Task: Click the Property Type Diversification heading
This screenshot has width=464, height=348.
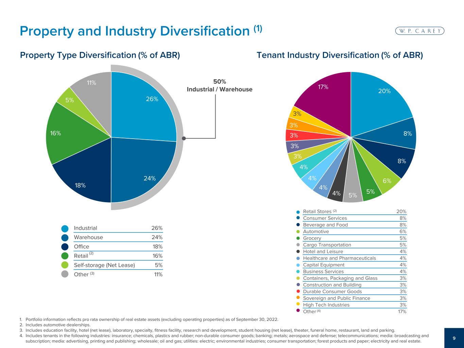Action: point(100,55)
